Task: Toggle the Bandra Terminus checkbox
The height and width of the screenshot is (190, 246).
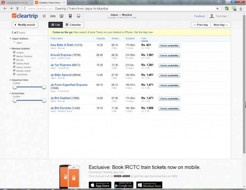Action: 14,56
